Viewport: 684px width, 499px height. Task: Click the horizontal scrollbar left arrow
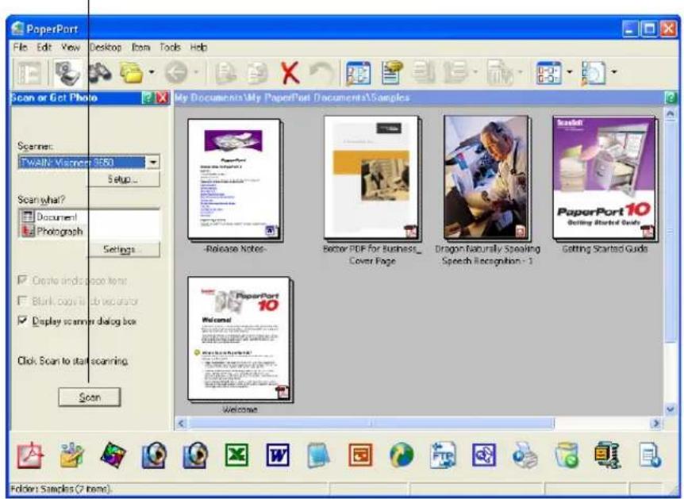[182, 423]
